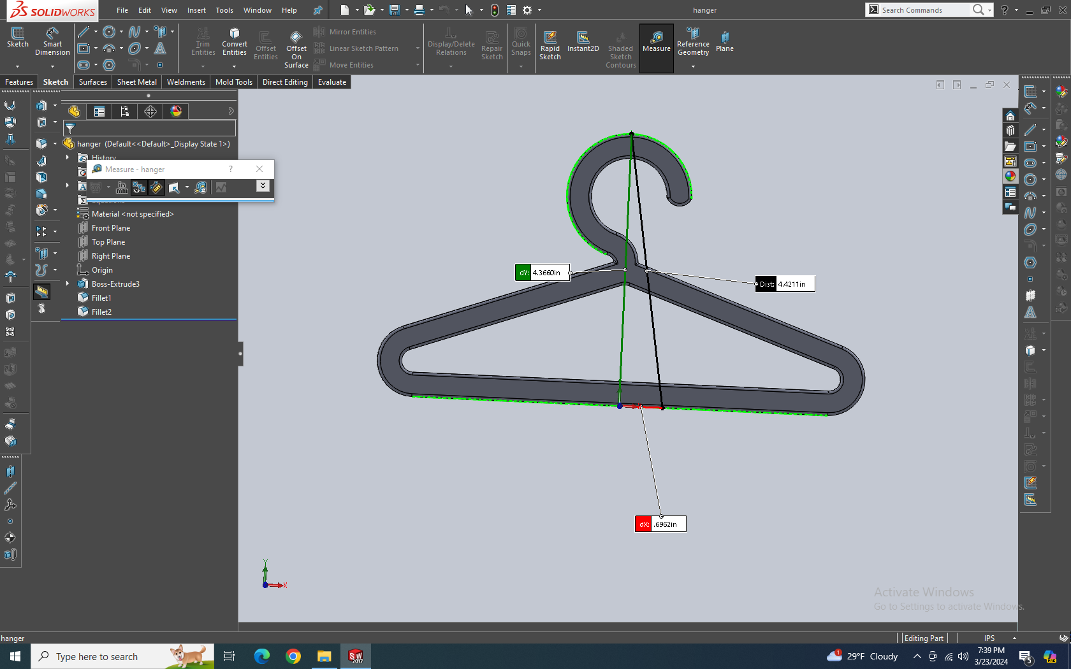Open the Smart Dimension dropdown arrow
Viewport: 1071px width, 669px height.
tap(52, 66)
